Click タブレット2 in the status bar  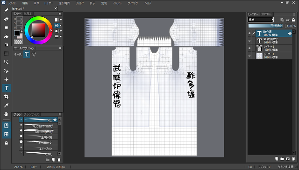(264, 167)
